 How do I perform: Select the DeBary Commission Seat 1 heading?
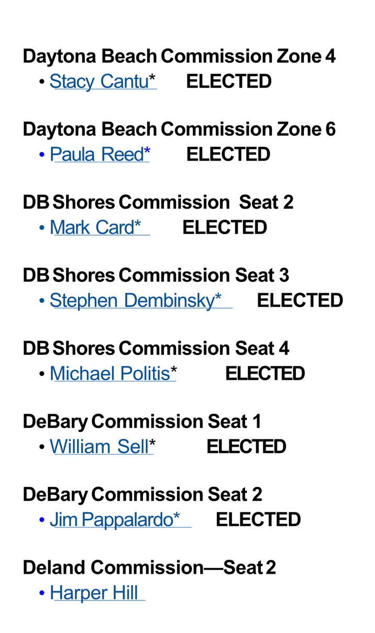(x=142, y=421)
